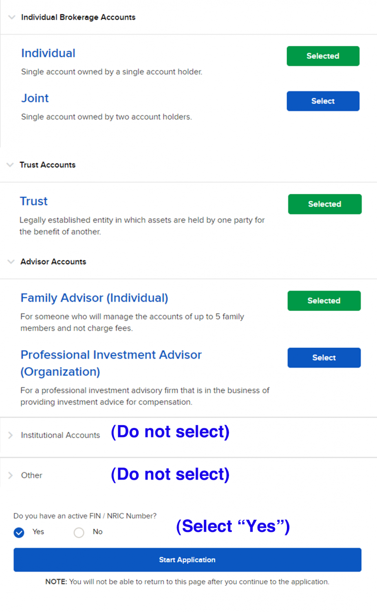The image size is (377, 612).
Task: Deselect the Family Advisor Selected button
Action: (324, 301)
